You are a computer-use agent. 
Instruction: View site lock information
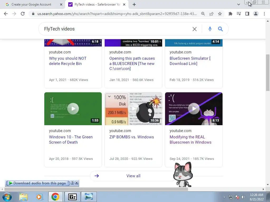[33, 14]
